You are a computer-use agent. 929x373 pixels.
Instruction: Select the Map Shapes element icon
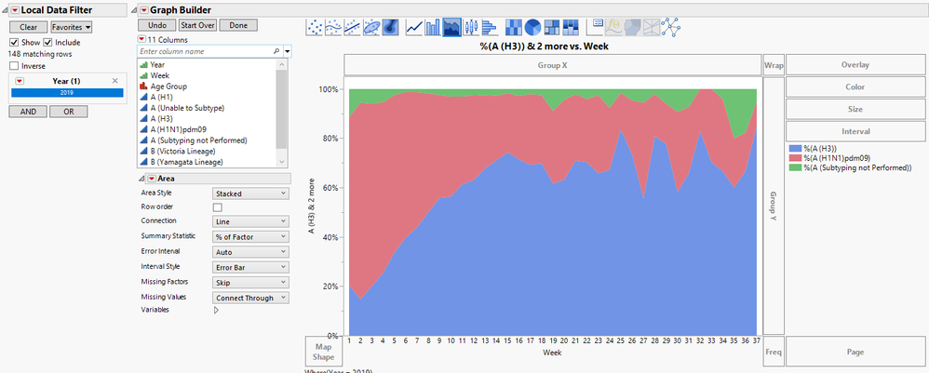point(633,27)
